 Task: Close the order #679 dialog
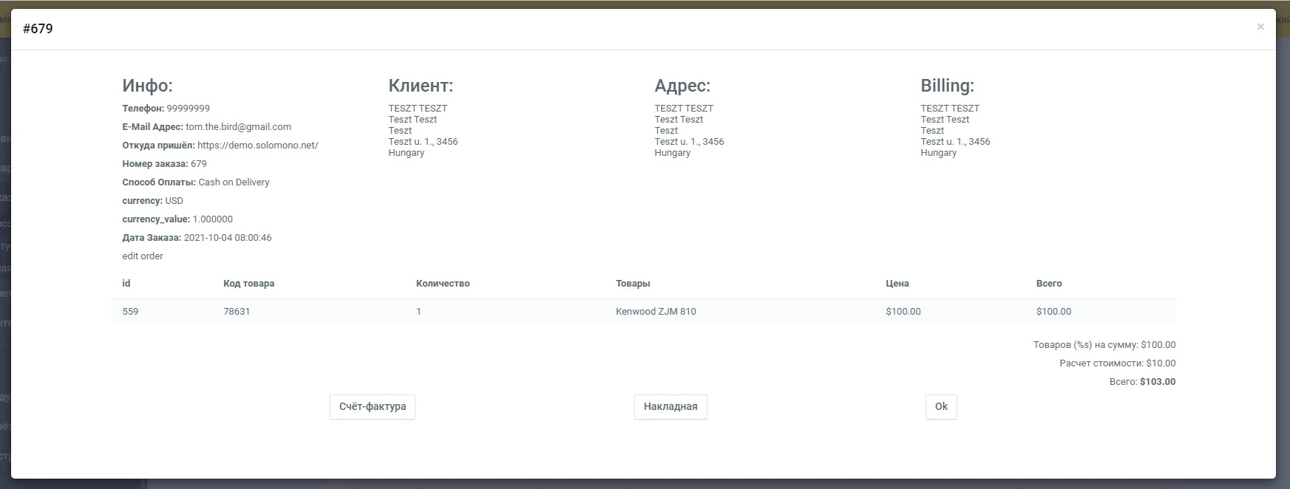1260,27
